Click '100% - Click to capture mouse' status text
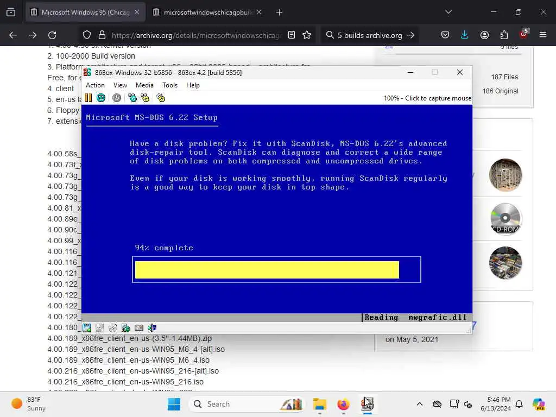The image size is (556, 417). point(428,98)
